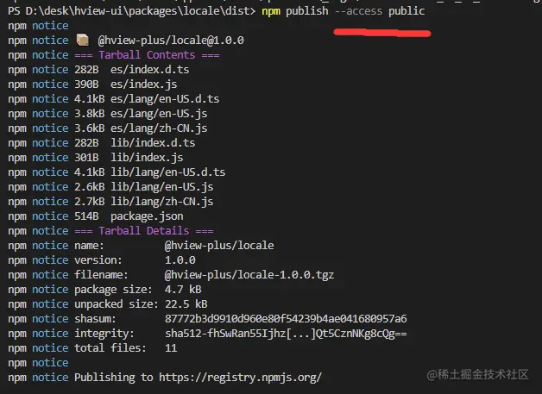Click the 'es/index.js' file entry
This screenshot has width=542, height=394.
click(144, 84)
